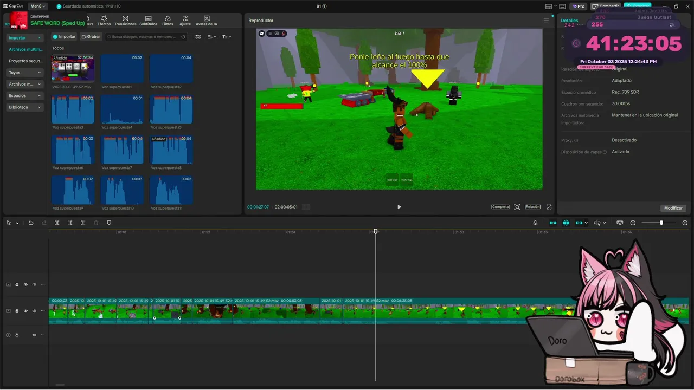
Task: Open the Menú dropdown
Action: 37,6
